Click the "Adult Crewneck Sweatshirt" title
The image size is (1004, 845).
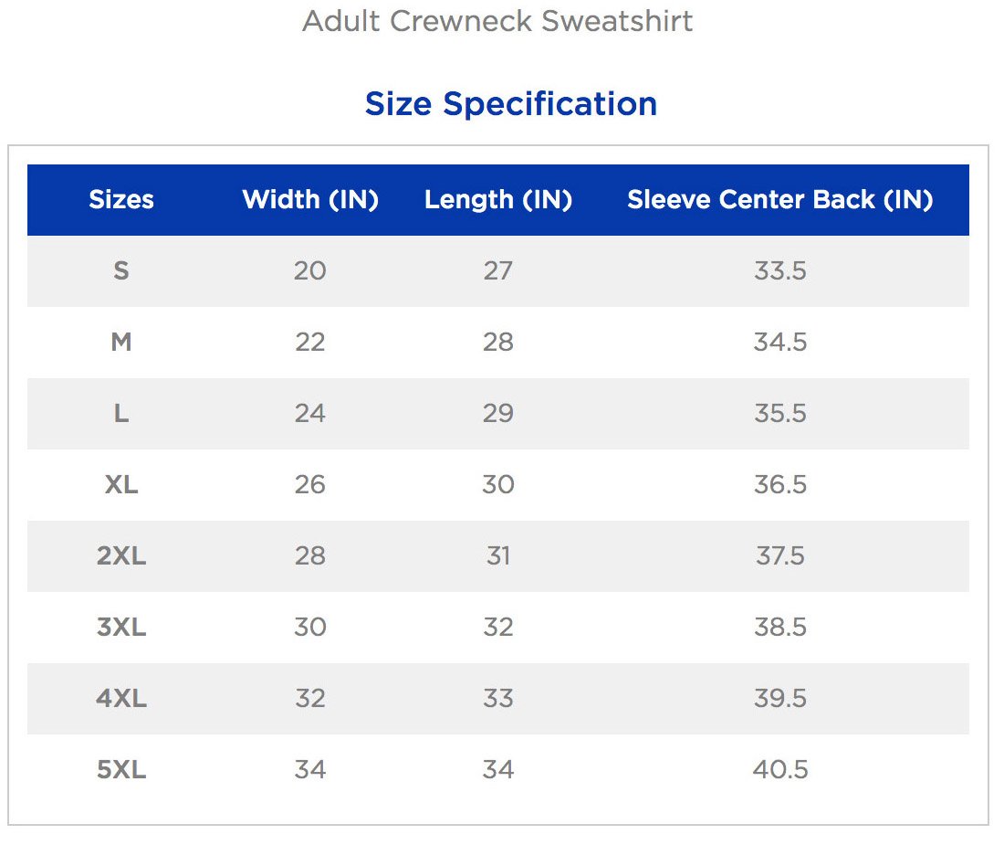(x=497, y=21)
